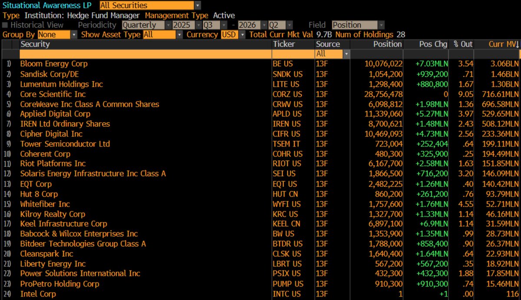Toggle the Historical View checkbox

5,25
